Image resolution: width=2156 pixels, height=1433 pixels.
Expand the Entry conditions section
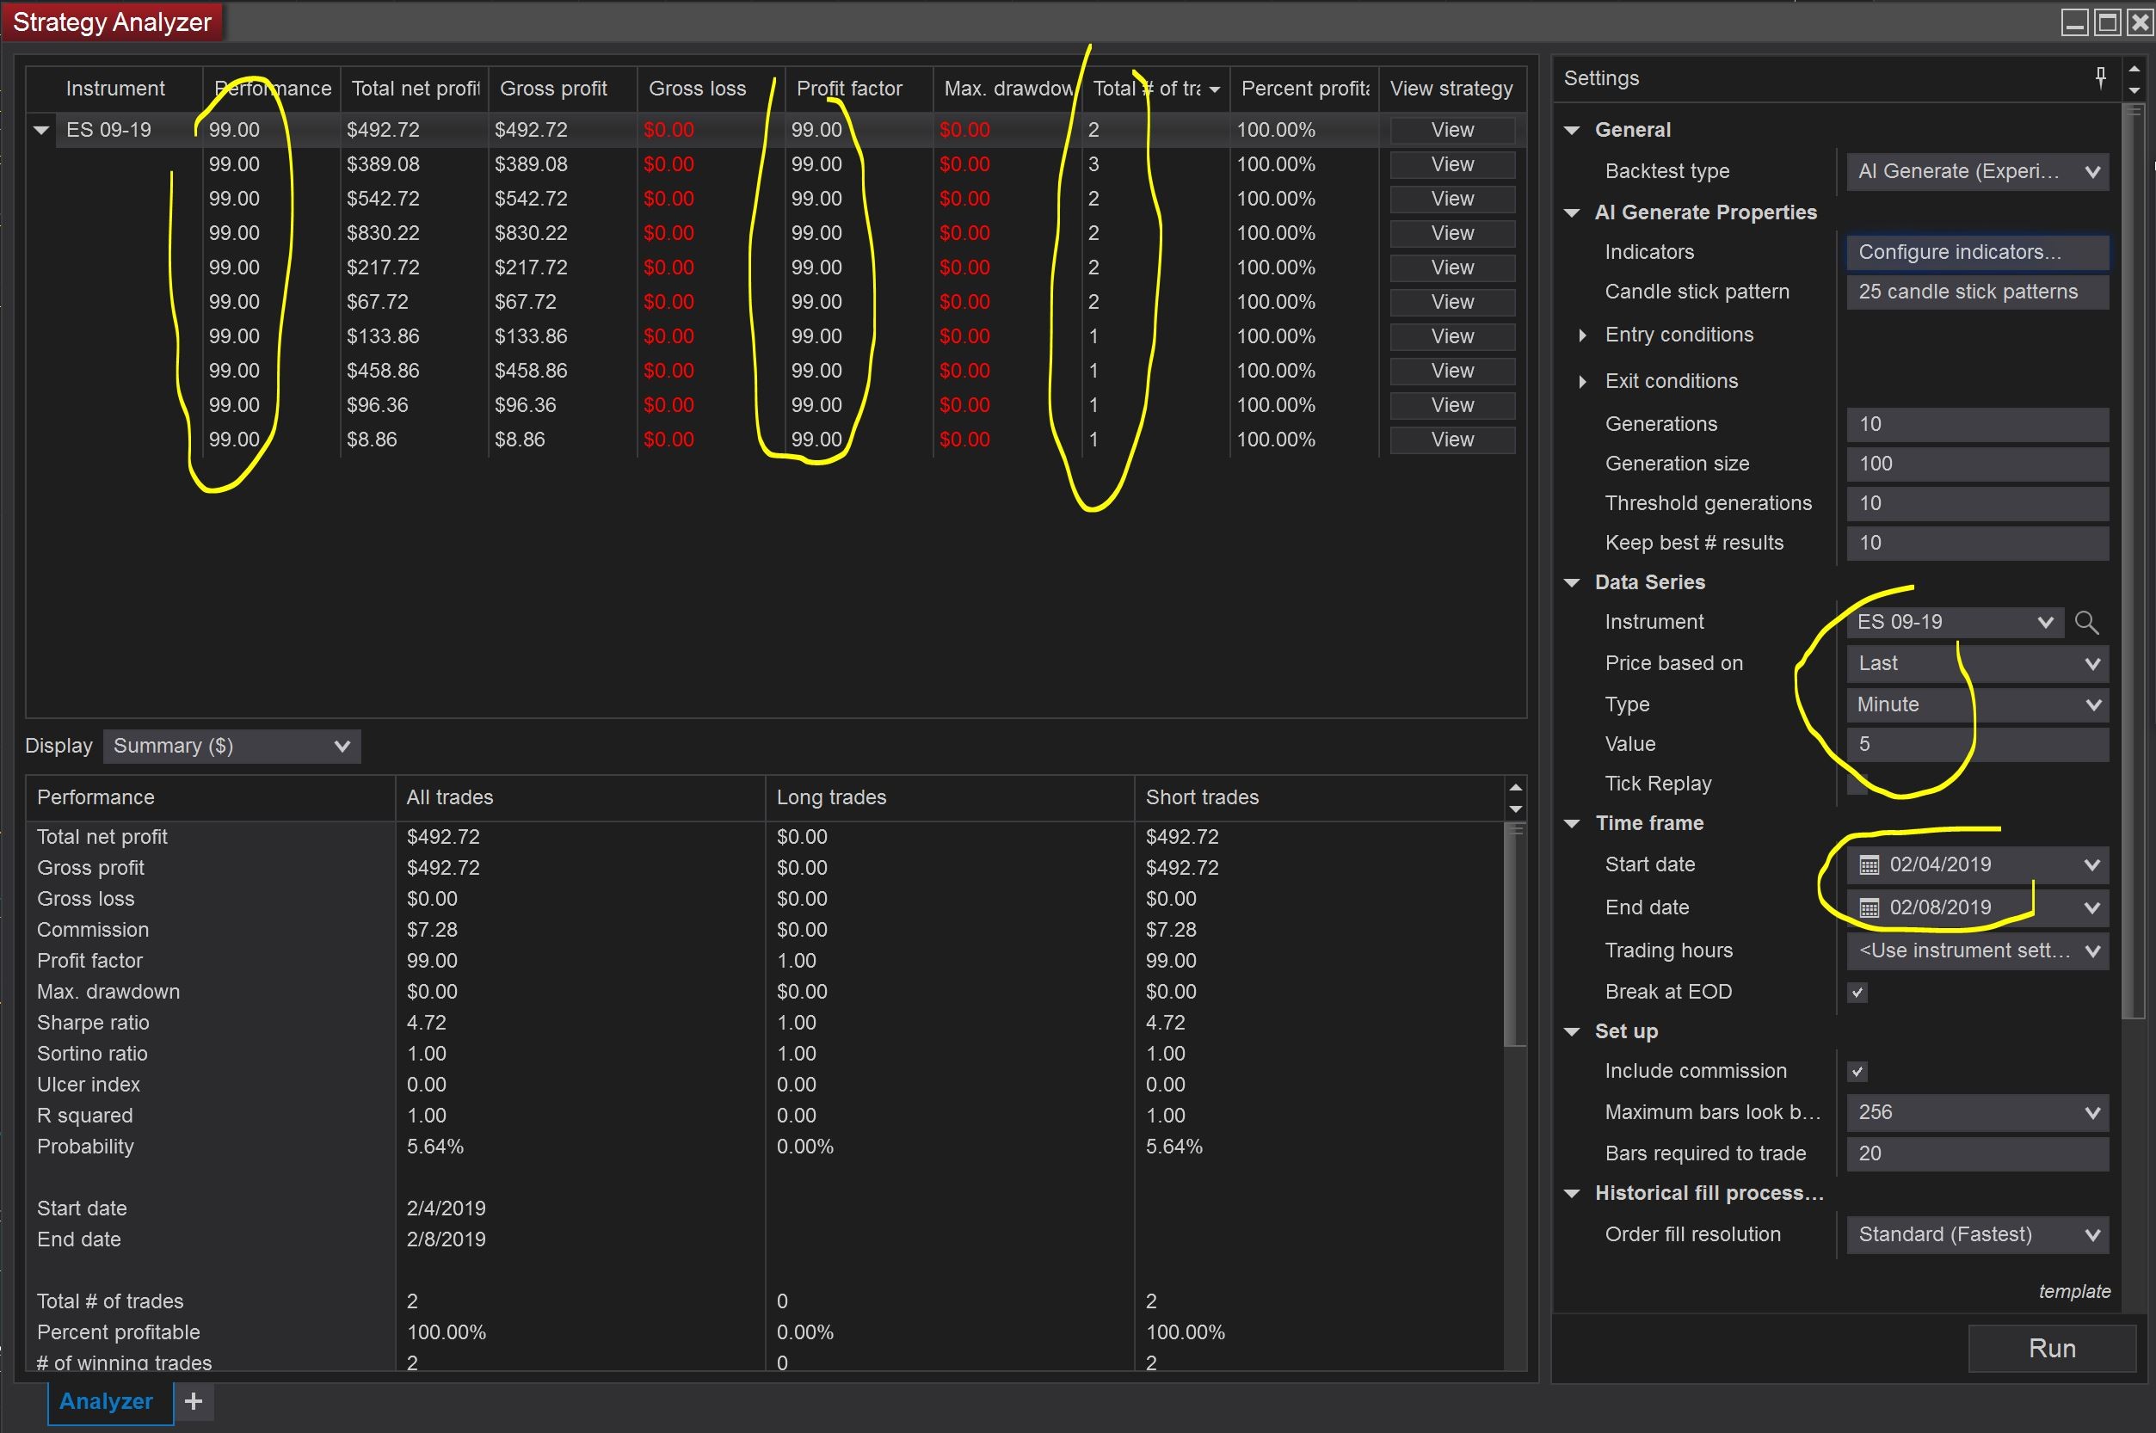pos(1582,335)
